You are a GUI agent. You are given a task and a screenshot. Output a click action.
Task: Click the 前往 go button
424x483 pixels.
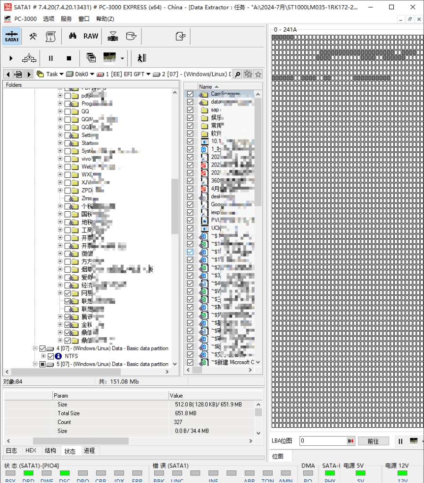tap(373, 441)
